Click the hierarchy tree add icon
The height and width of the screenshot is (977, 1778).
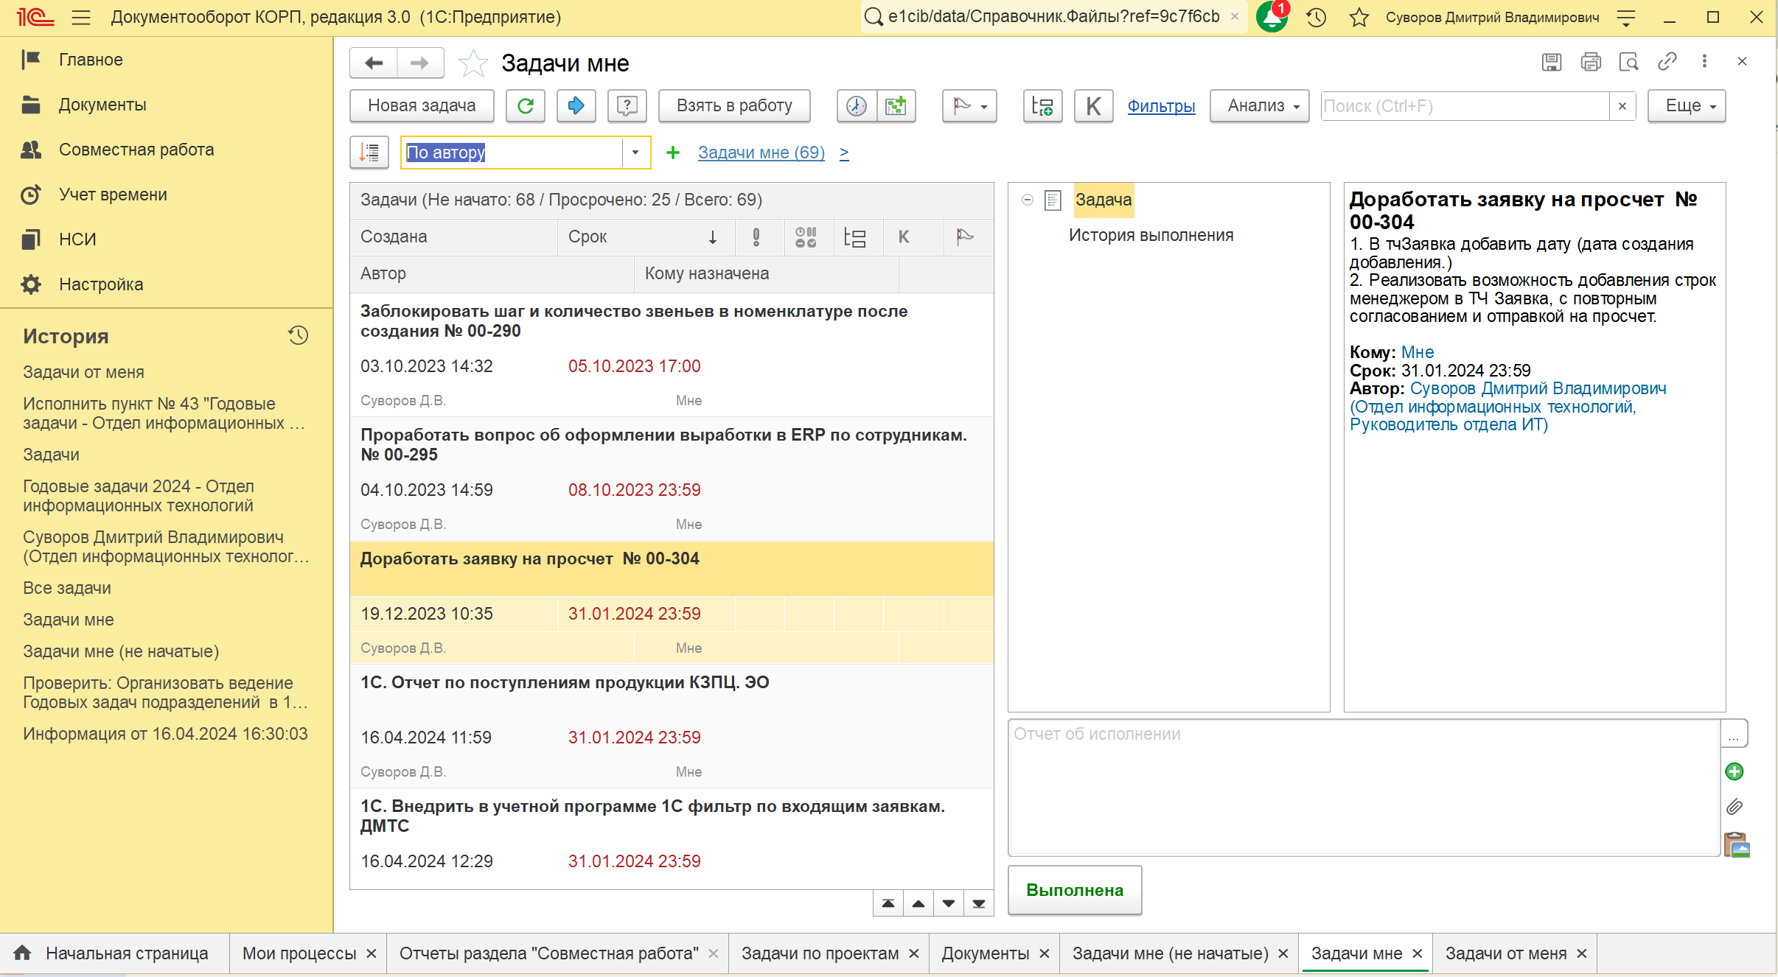click(1042, 106)
